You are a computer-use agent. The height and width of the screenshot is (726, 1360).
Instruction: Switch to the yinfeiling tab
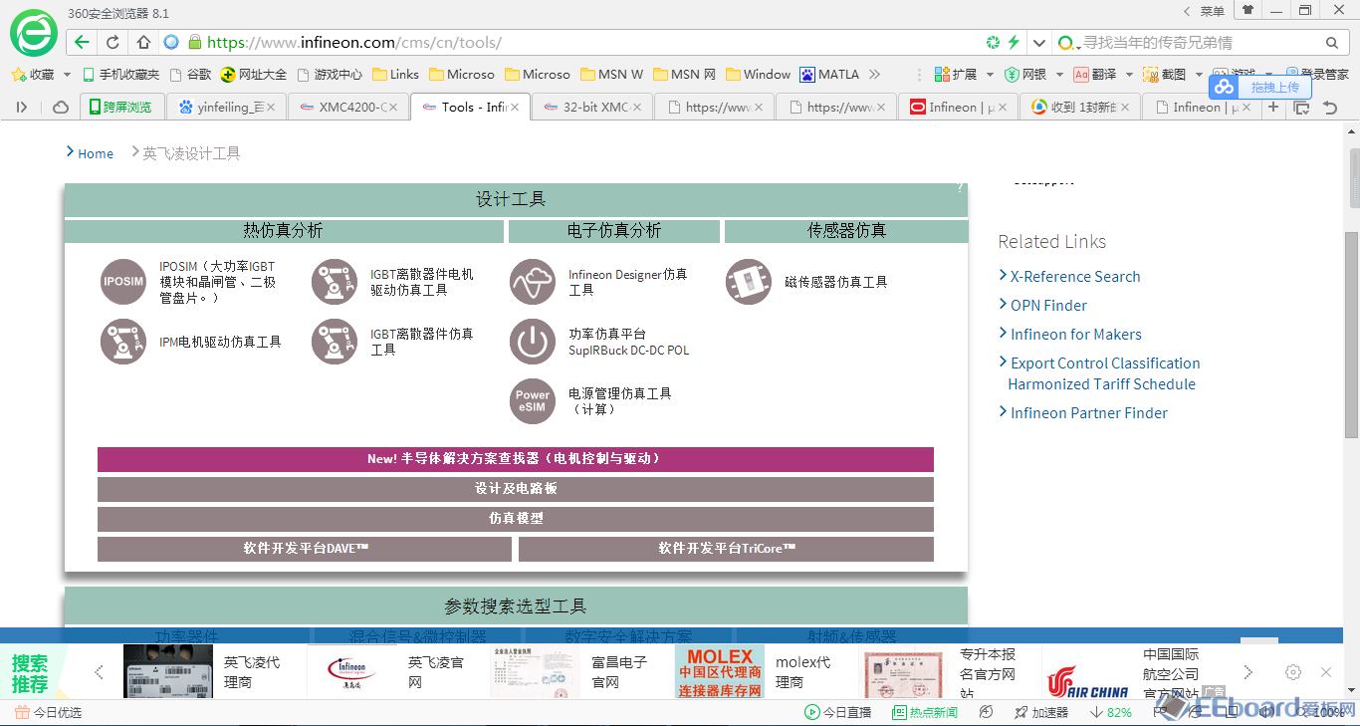pos(226,107)
